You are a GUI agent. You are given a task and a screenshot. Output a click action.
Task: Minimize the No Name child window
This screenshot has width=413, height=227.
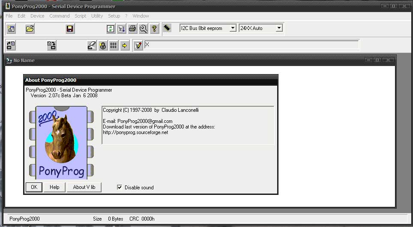[x=369, y=60]
